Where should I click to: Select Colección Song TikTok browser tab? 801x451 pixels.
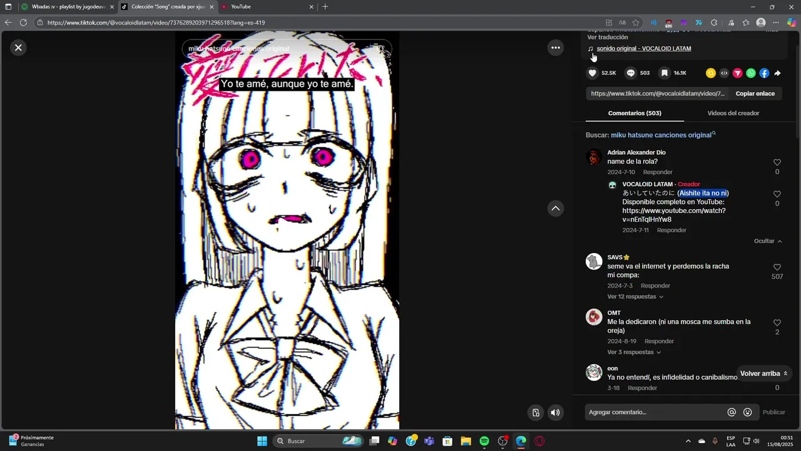[x=167, y=7]
